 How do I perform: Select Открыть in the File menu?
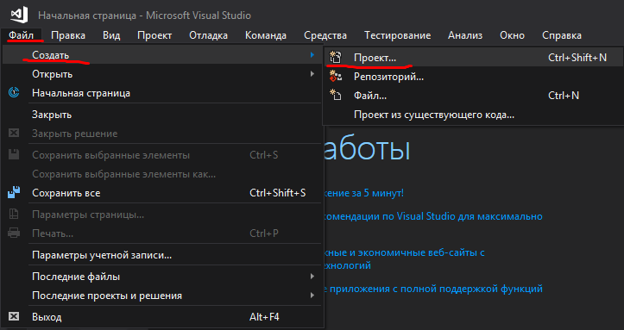pyautogui.click(x=161, y=74)
